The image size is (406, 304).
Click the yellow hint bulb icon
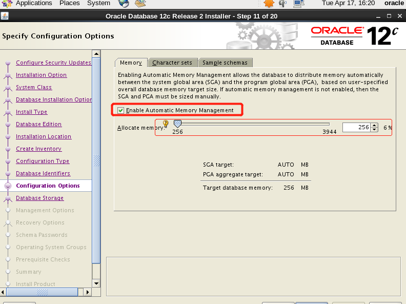coord(166,124)
